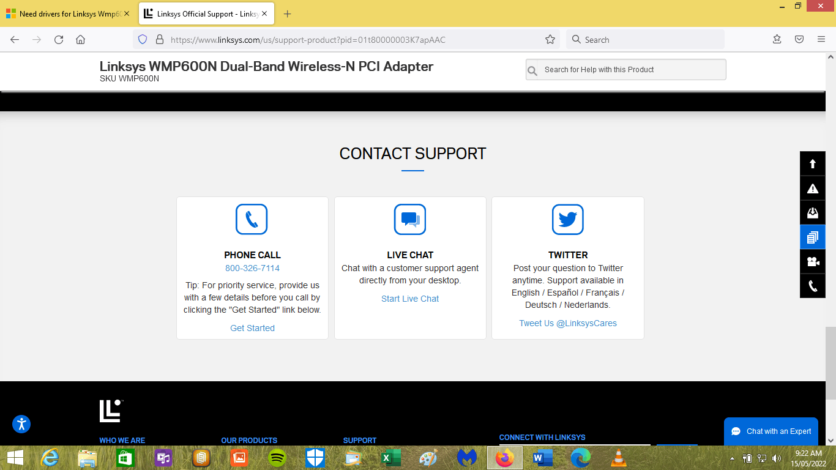836x470 pixels.
Task: Click the 800-326-7114 phone number link
Action: 252,268
